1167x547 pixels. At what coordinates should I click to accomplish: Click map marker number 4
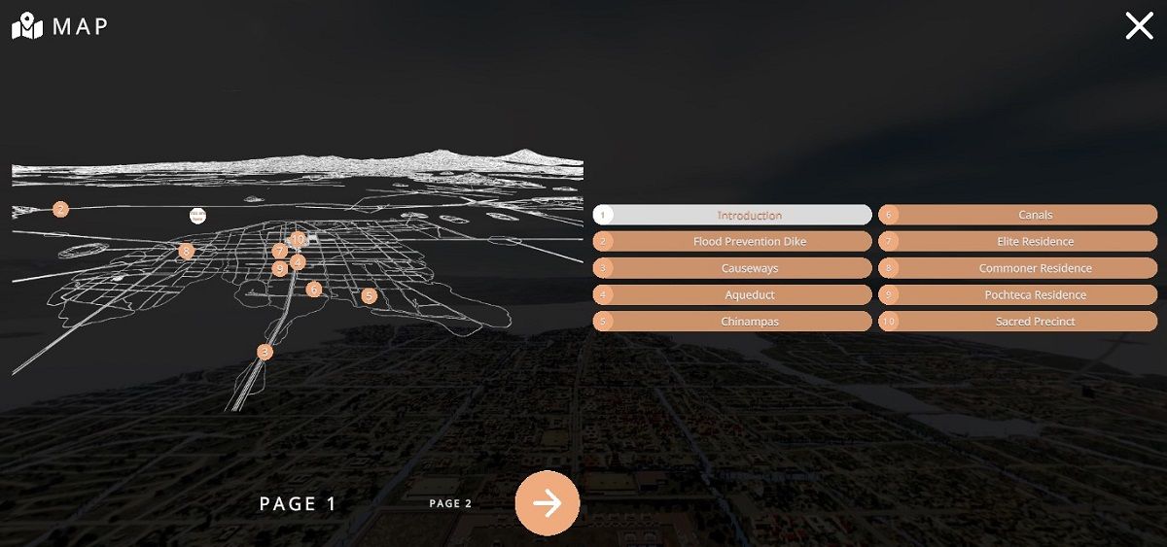click(298, 261)
